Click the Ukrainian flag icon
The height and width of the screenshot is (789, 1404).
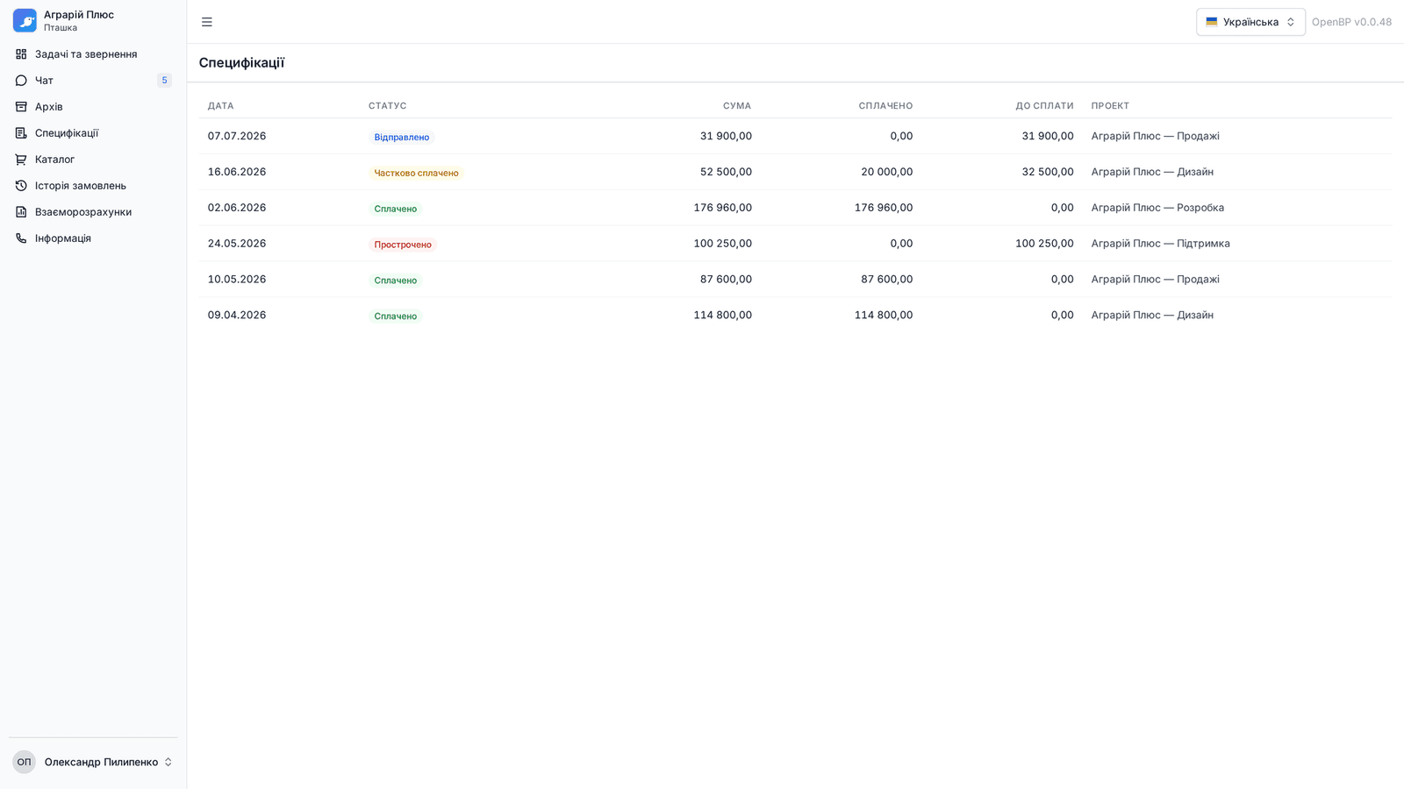point(1212,22)
